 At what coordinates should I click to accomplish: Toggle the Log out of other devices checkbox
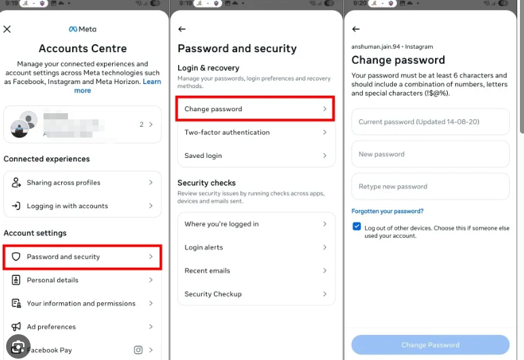pyautogui.click(x=357, y=226)
